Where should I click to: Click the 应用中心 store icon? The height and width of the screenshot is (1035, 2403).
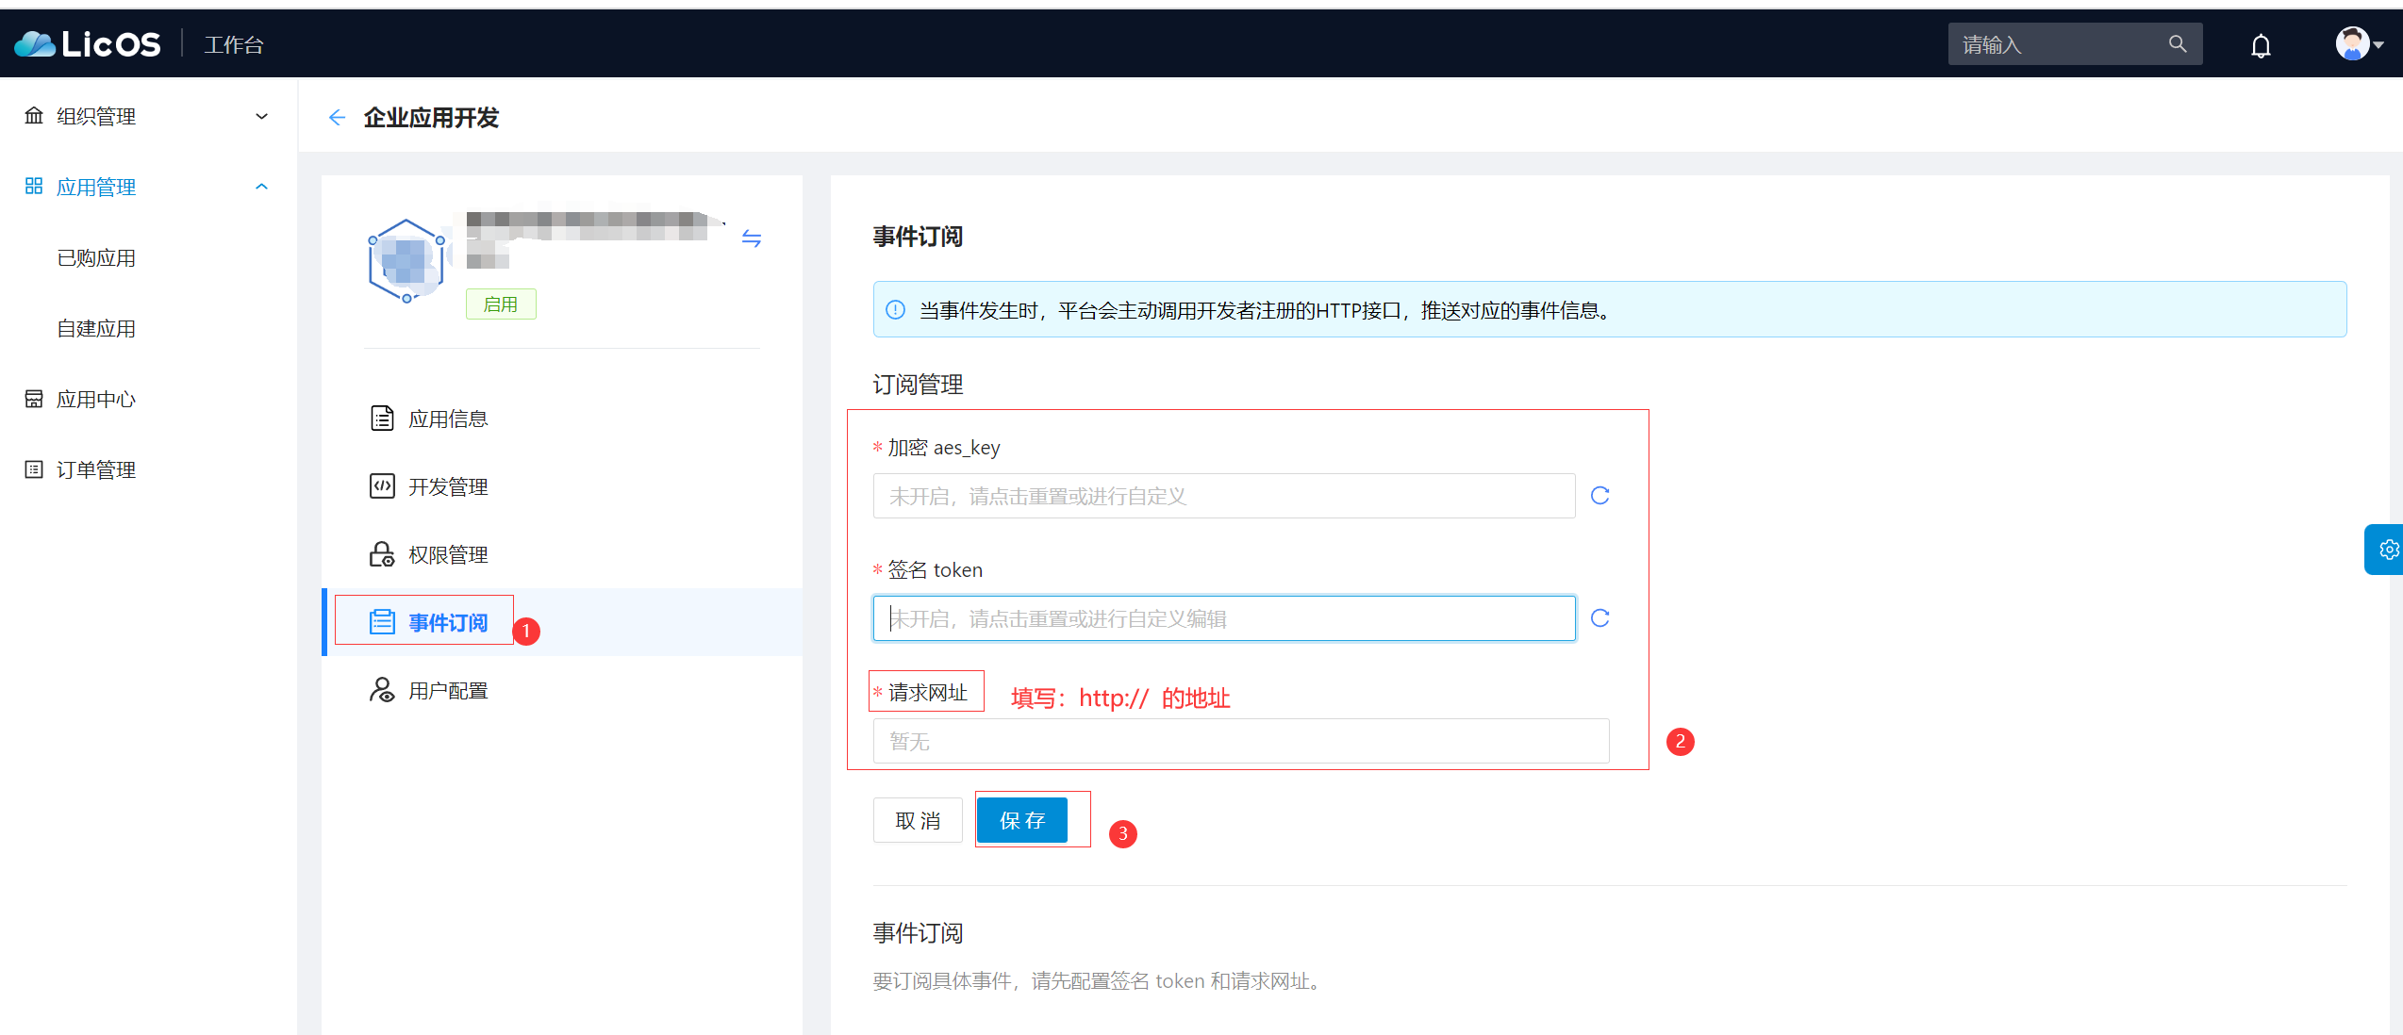34,398
